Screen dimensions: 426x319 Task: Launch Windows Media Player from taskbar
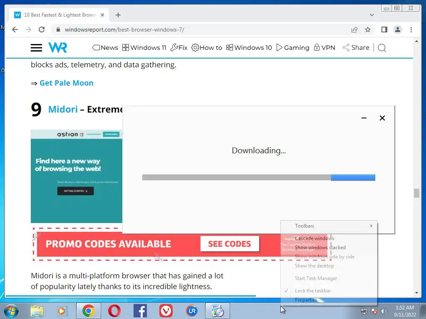[62, 311]
